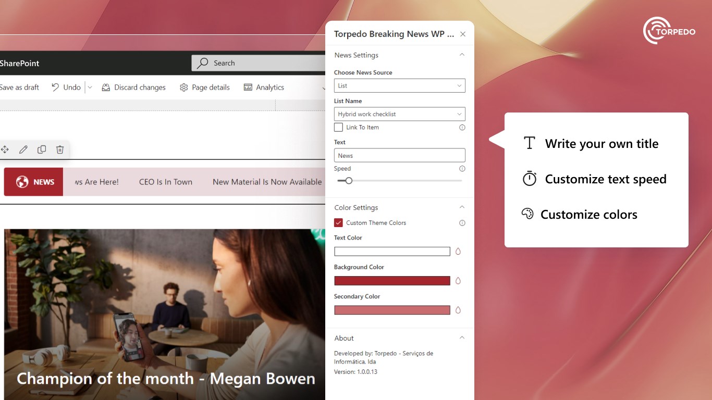Click the search magnifier icon
Screen dimensions: 712x400
203,63
